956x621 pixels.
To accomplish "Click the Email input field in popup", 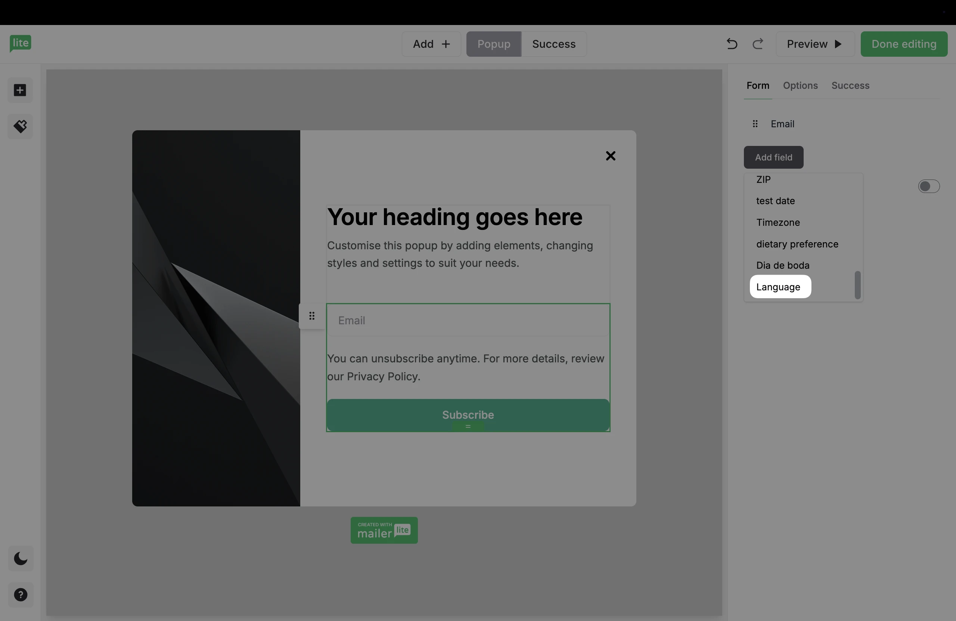I will (468, 320).
